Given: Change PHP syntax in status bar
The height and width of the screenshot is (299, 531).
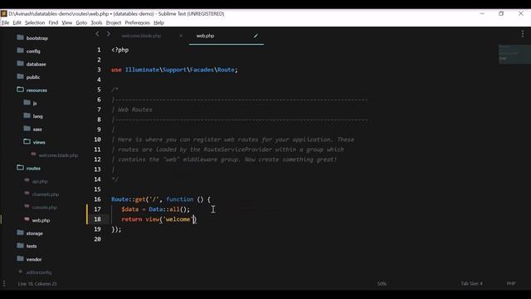Looking at the screenshot, I should (x=511, y=283).
